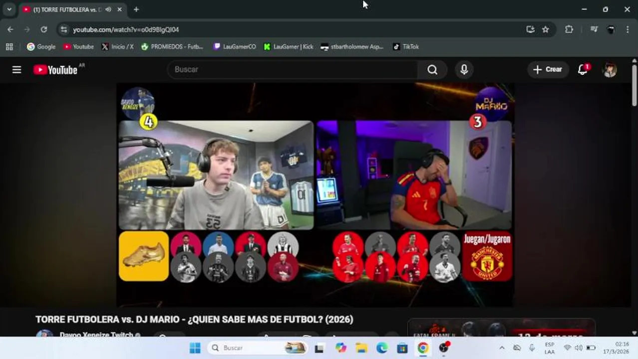Open the Chrome extensions puzzle icon

(569, 29)
